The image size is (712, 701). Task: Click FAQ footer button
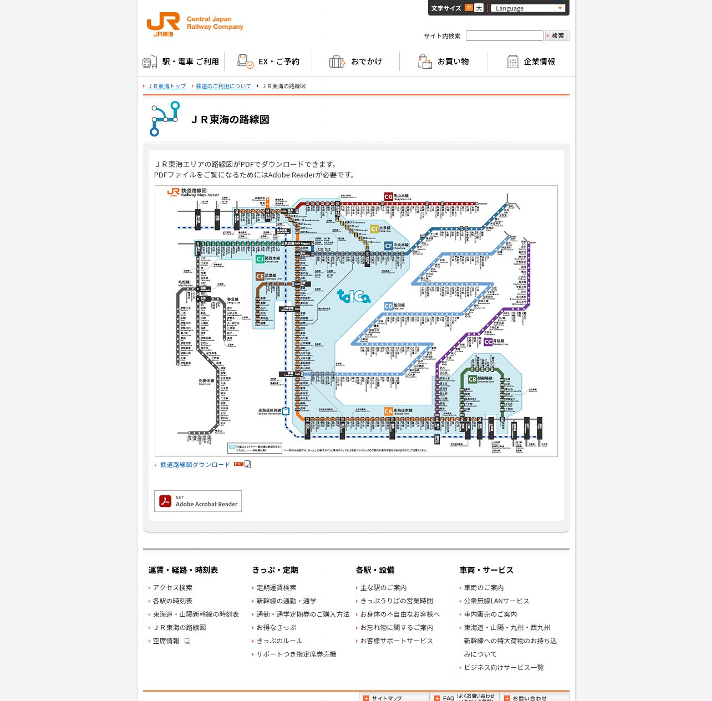click(464, 698)
